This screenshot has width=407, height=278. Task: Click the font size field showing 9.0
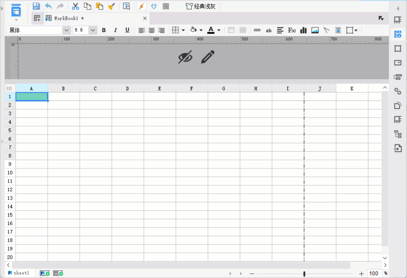point(81,30)
